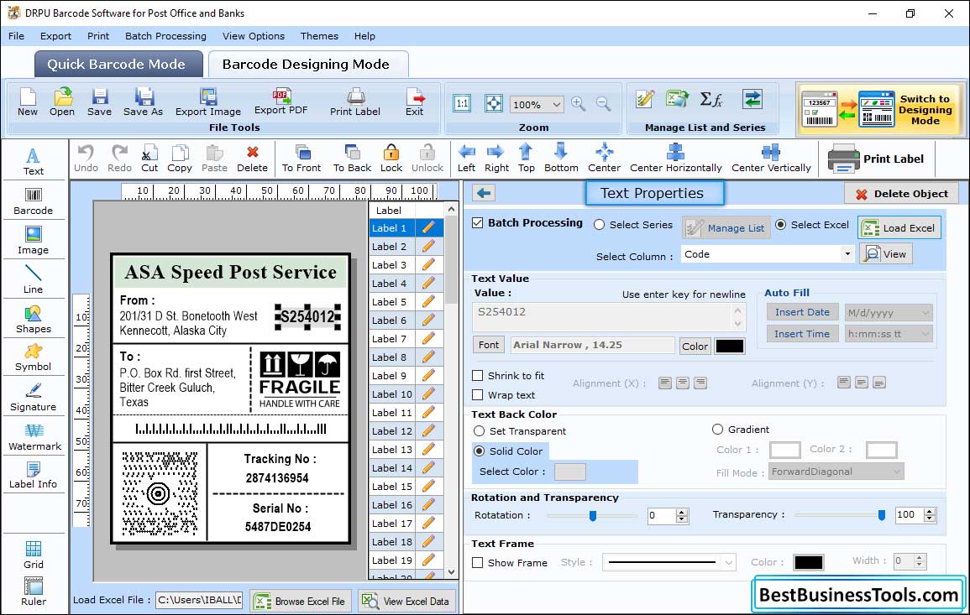This screenshot has height=615, width=970.
Task: Click the Font button
Action: pyautogui.click(x=489, y=345)
